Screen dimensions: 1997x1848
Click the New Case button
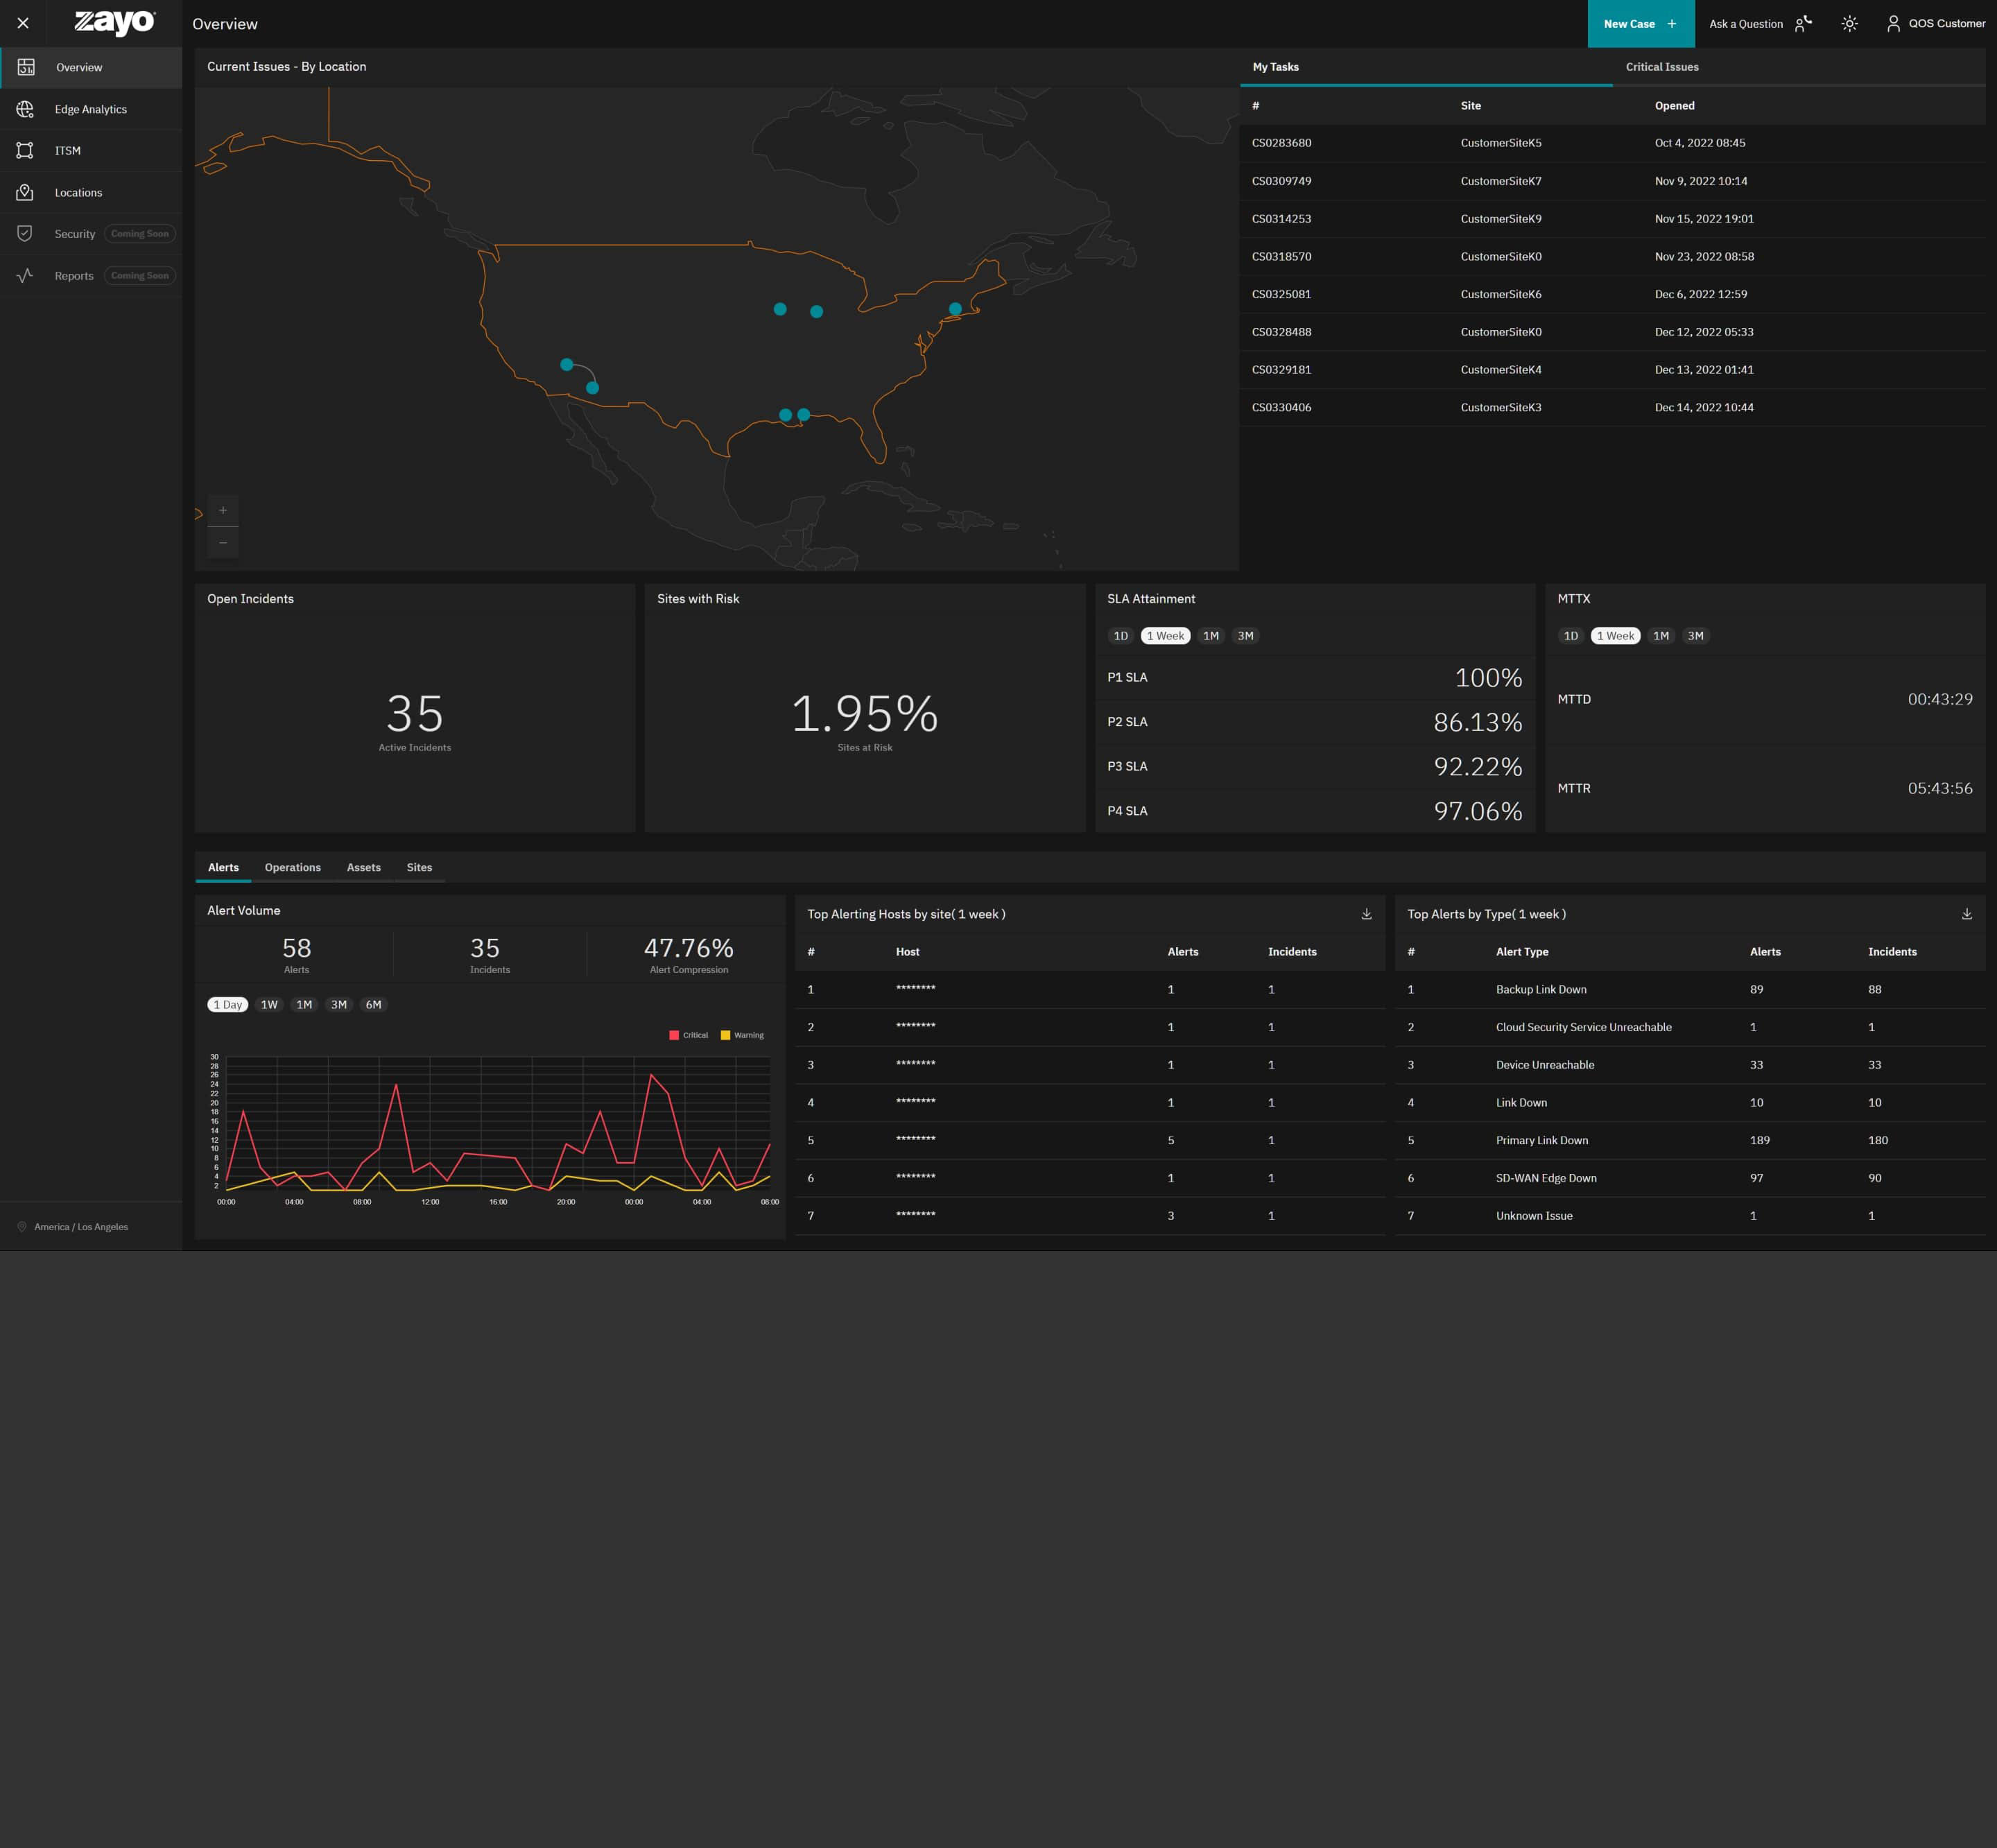click(x=1641, y=23)
